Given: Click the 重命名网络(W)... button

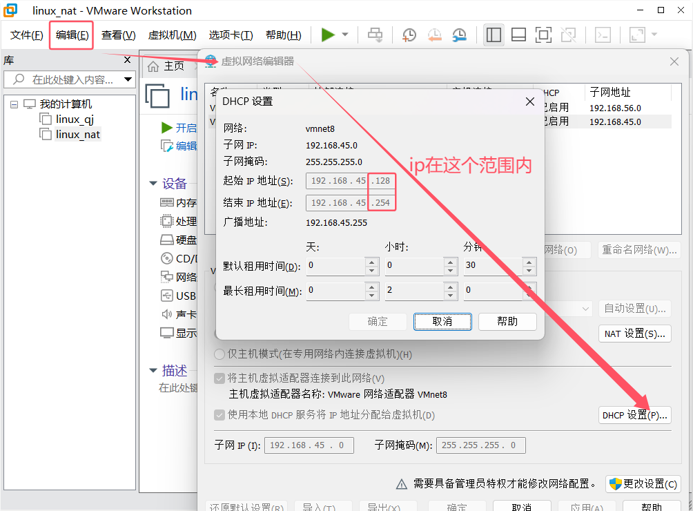Looking at the screenshot, I should (639, 250).
